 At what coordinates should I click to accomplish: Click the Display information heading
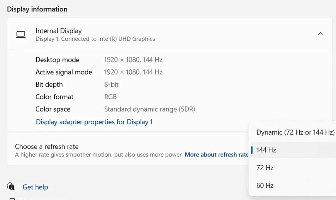[37, 9]
